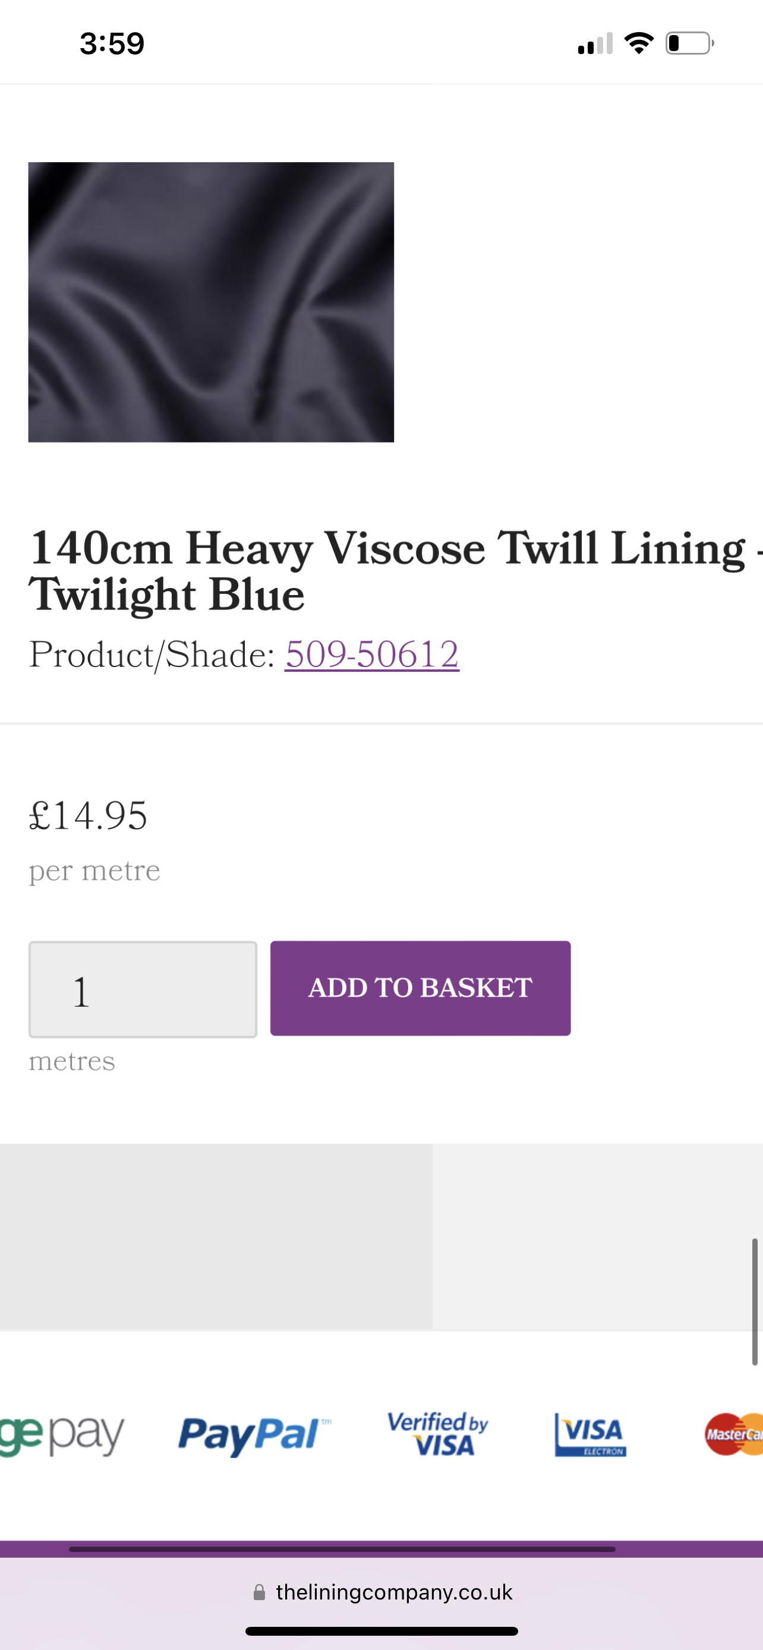The height and width of the screenshot is (1650, 763).
Task: Tap the home indicator bar
Action: [382, 1631]
